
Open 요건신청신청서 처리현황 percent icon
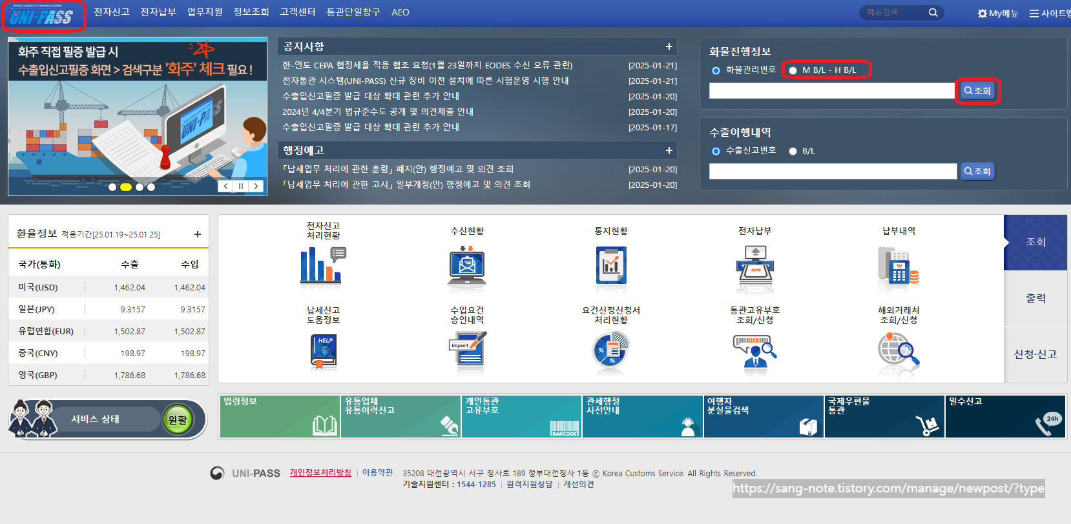pos(611,352)
